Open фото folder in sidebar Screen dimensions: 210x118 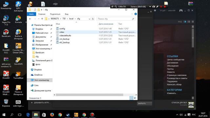tap(38, 65)
